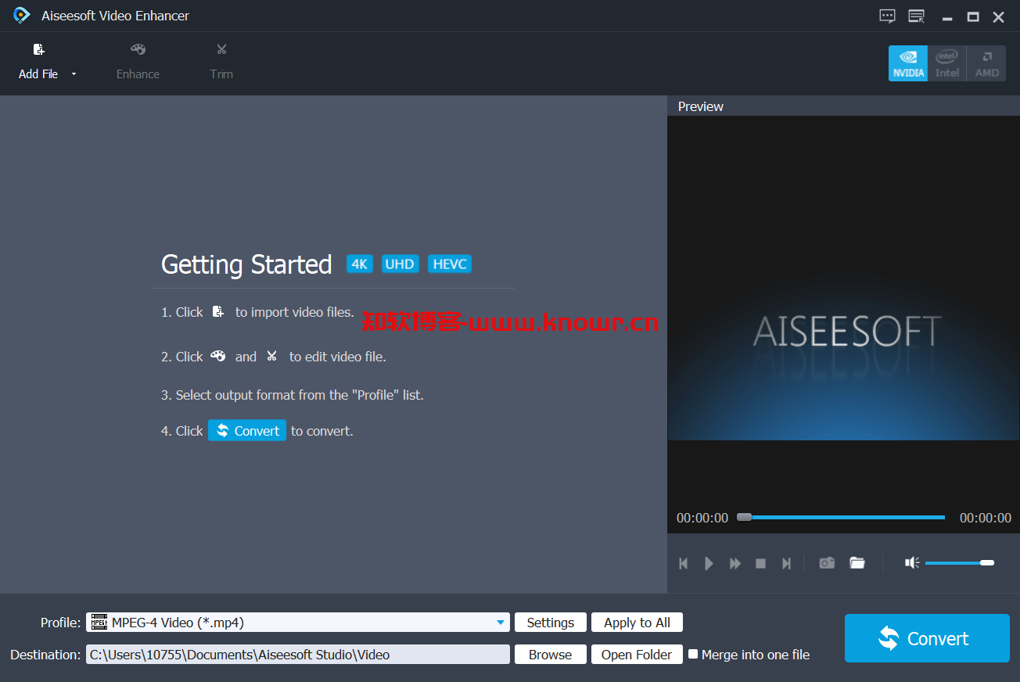
Task: Click the HEVC badge in Getting Started
Action: (x=450, y=264)
